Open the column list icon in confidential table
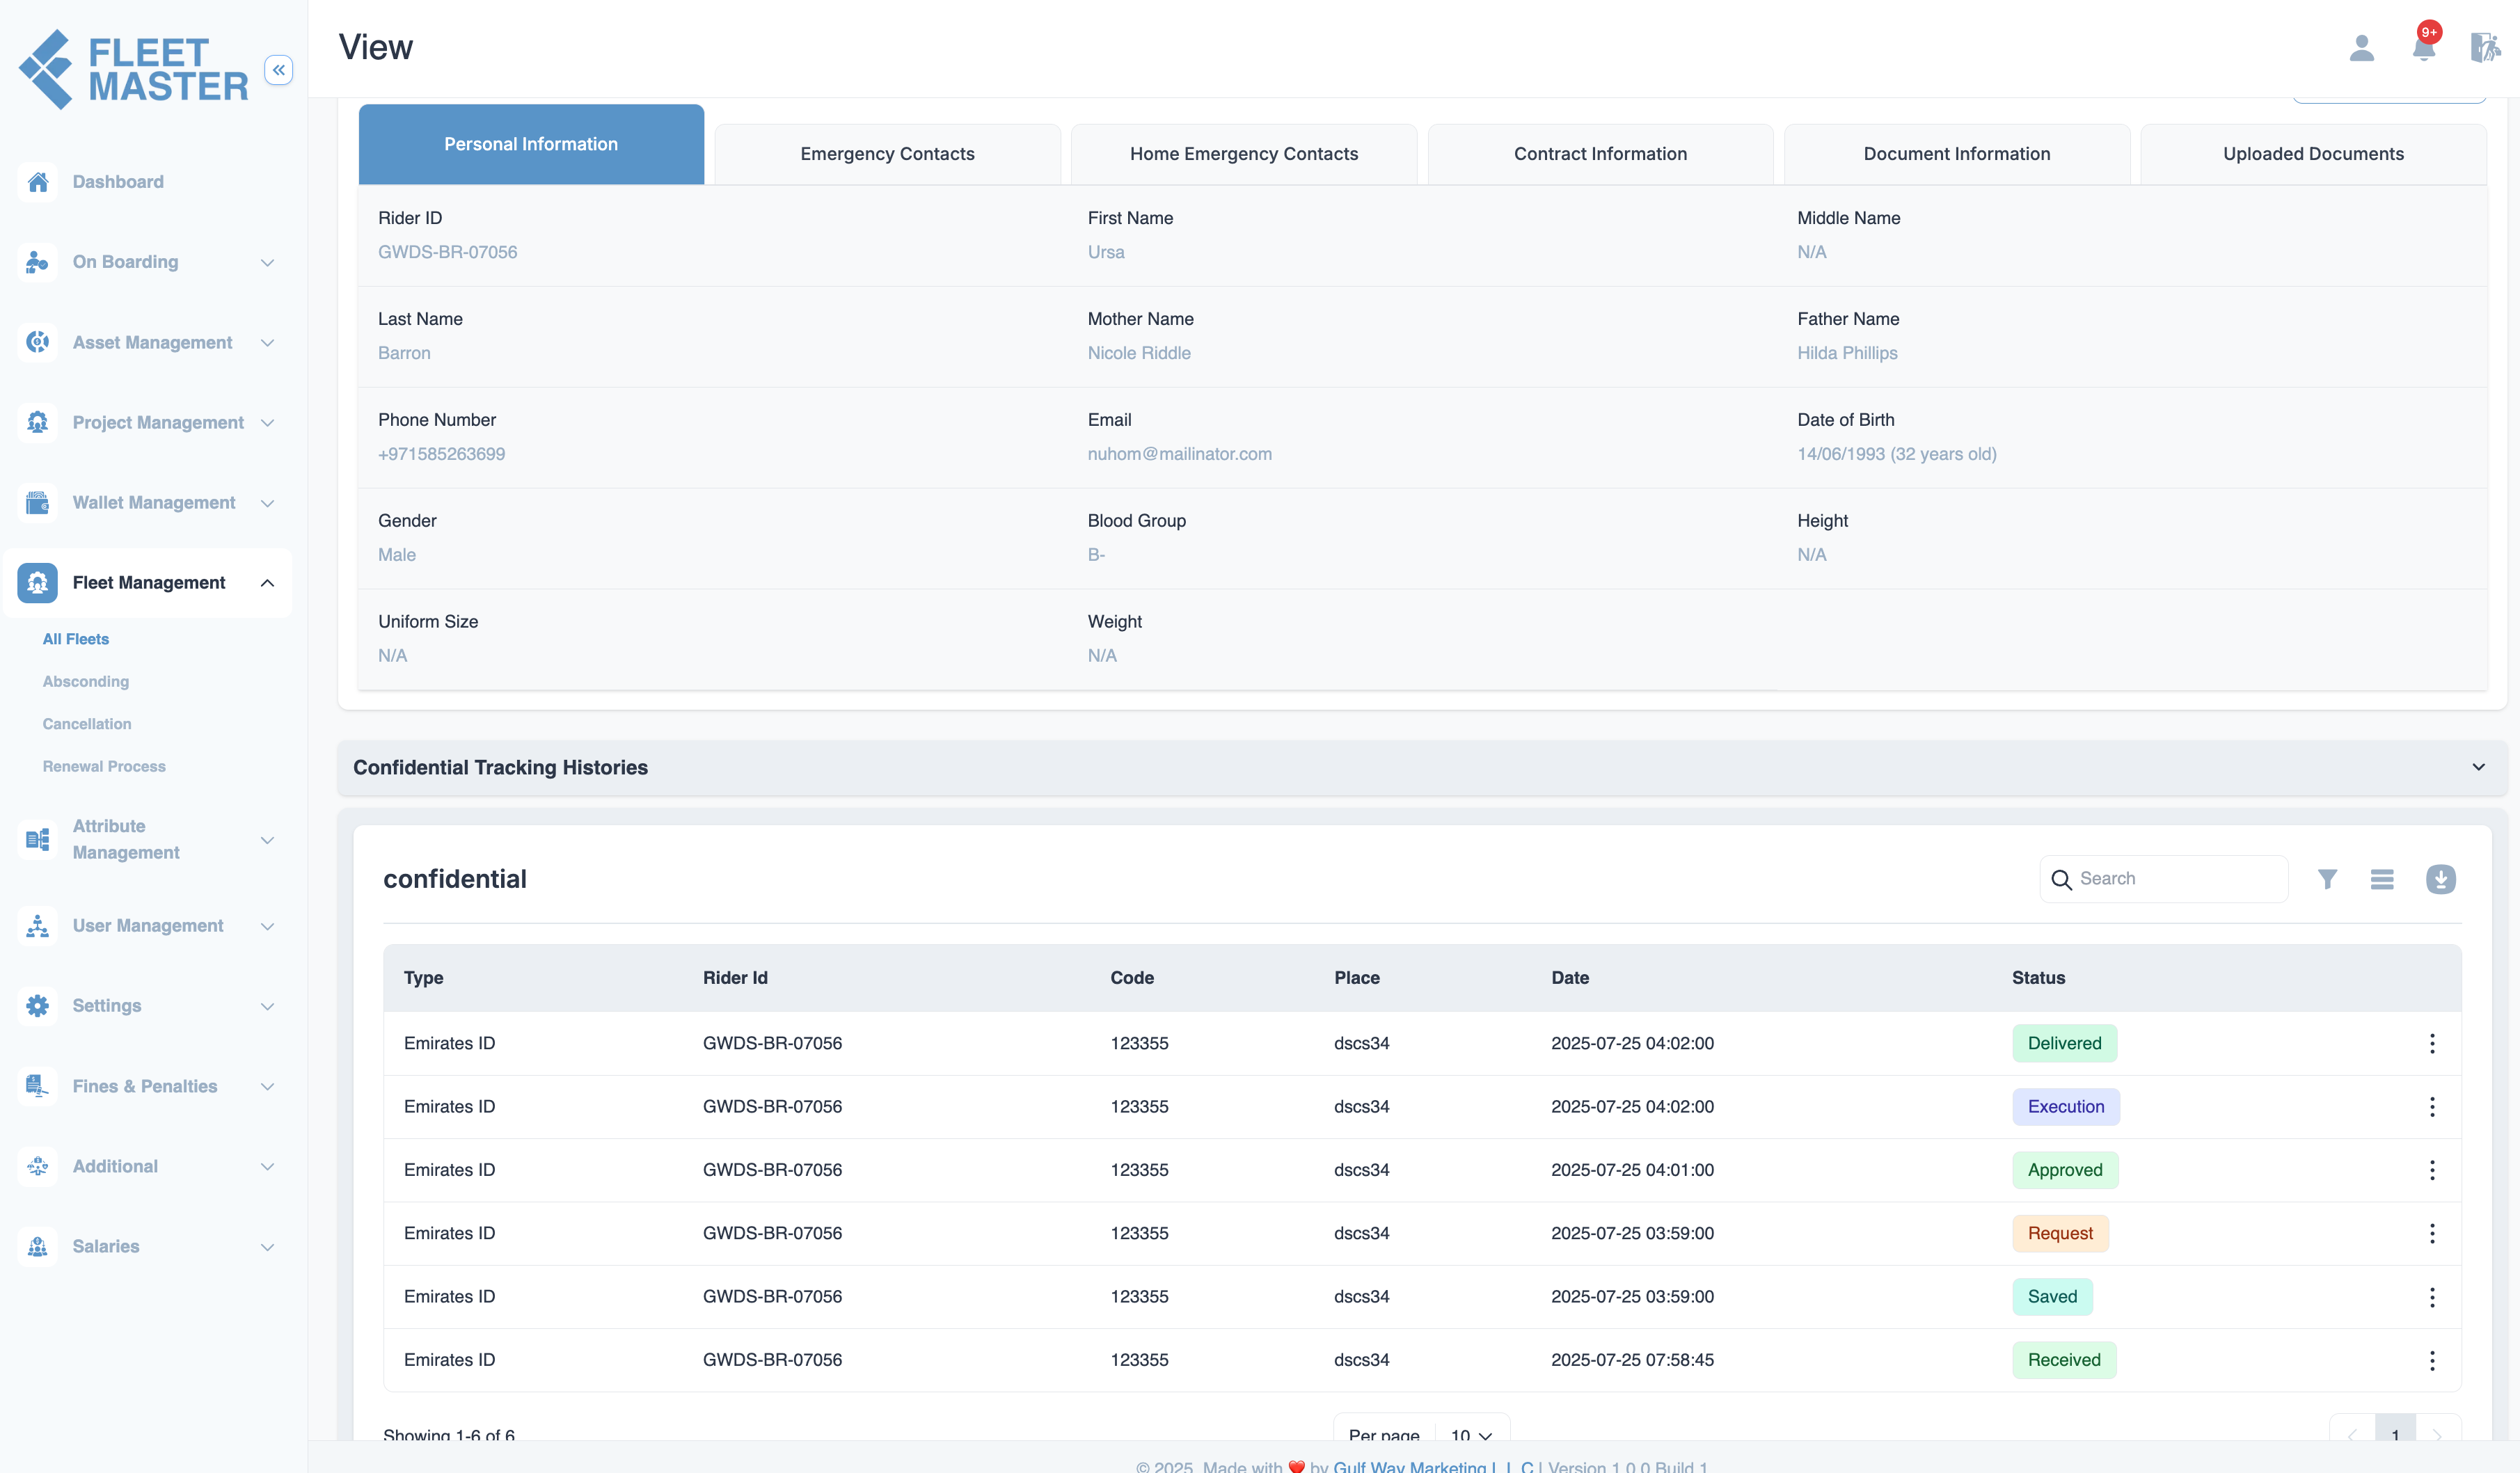 point(2382,879)
